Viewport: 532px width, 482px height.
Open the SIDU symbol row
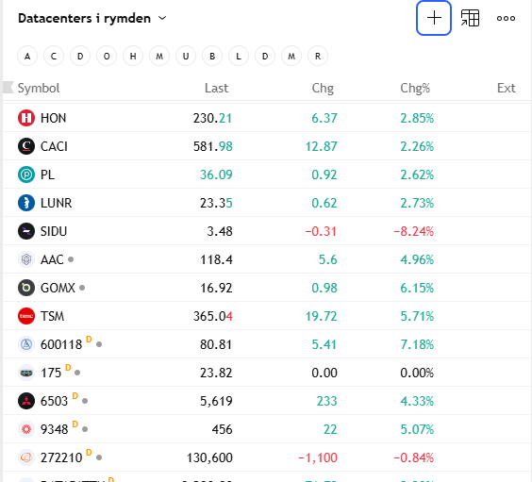click(267, 231)
